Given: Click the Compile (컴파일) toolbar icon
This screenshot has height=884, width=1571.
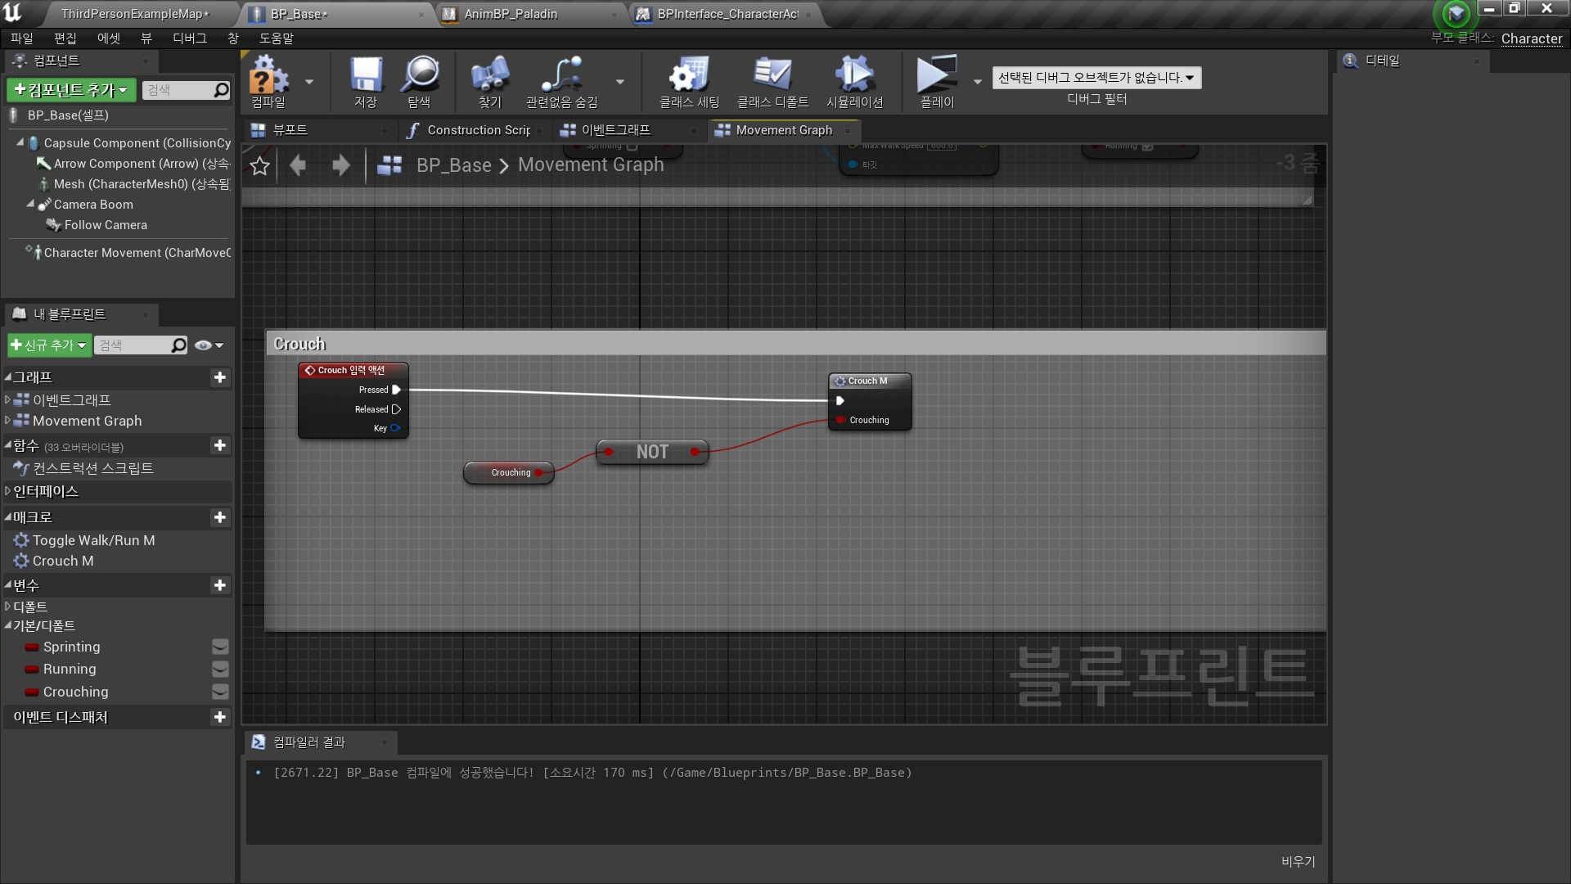Looking at the screenshot, I should (268, 75).
